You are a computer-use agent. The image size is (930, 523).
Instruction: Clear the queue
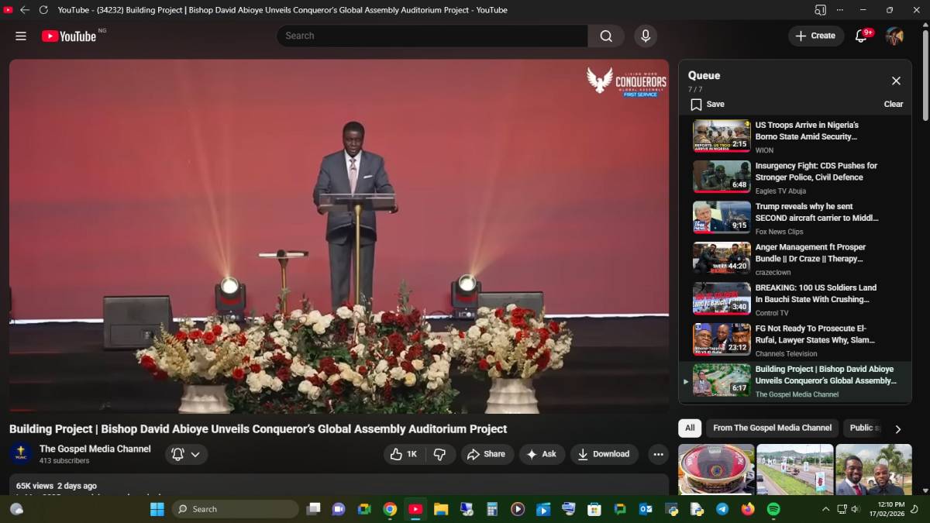[x=894, y=104]
